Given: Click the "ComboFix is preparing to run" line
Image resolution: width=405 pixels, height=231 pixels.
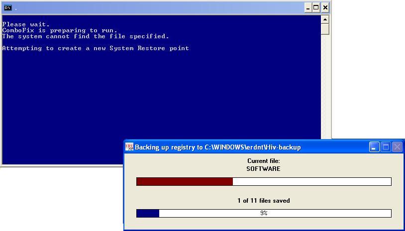Looking at the screenshot, I should coord(60,30).
